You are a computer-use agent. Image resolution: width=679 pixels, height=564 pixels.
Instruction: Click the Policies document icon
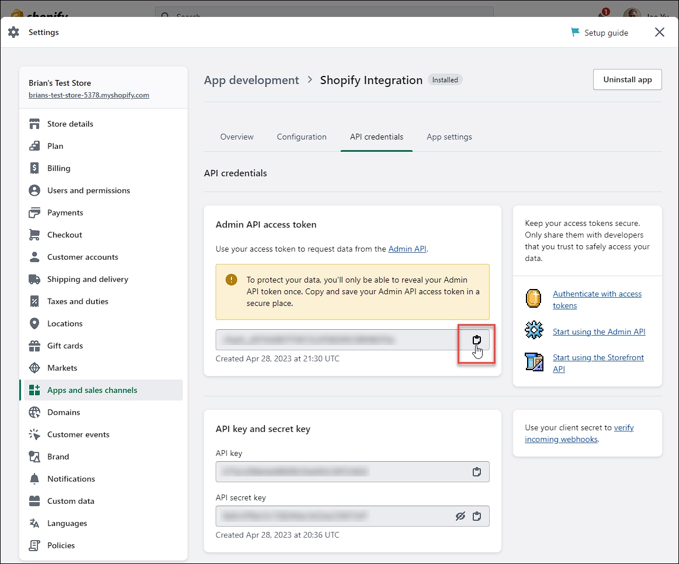point(34,546)
